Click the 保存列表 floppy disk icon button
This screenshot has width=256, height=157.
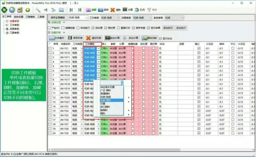(x=76, y=38)
